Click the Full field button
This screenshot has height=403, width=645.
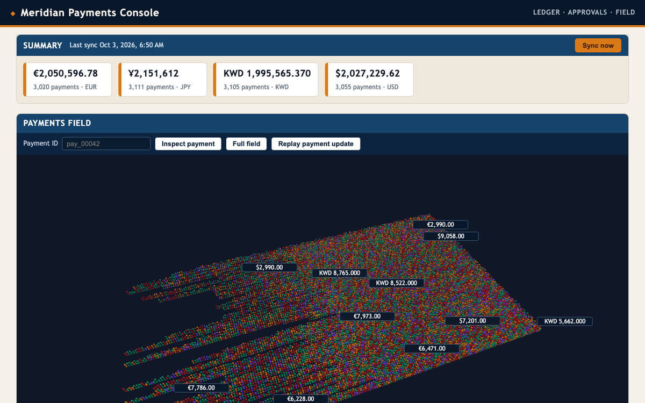coord(246,144)
